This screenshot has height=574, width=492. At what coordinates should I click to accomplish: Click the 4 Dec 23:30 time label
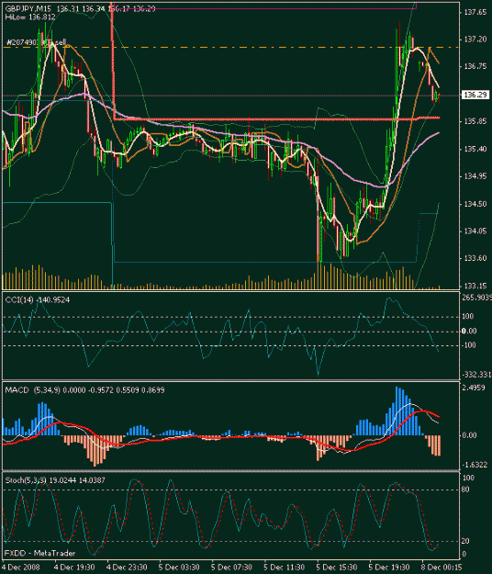coord(127,567)
